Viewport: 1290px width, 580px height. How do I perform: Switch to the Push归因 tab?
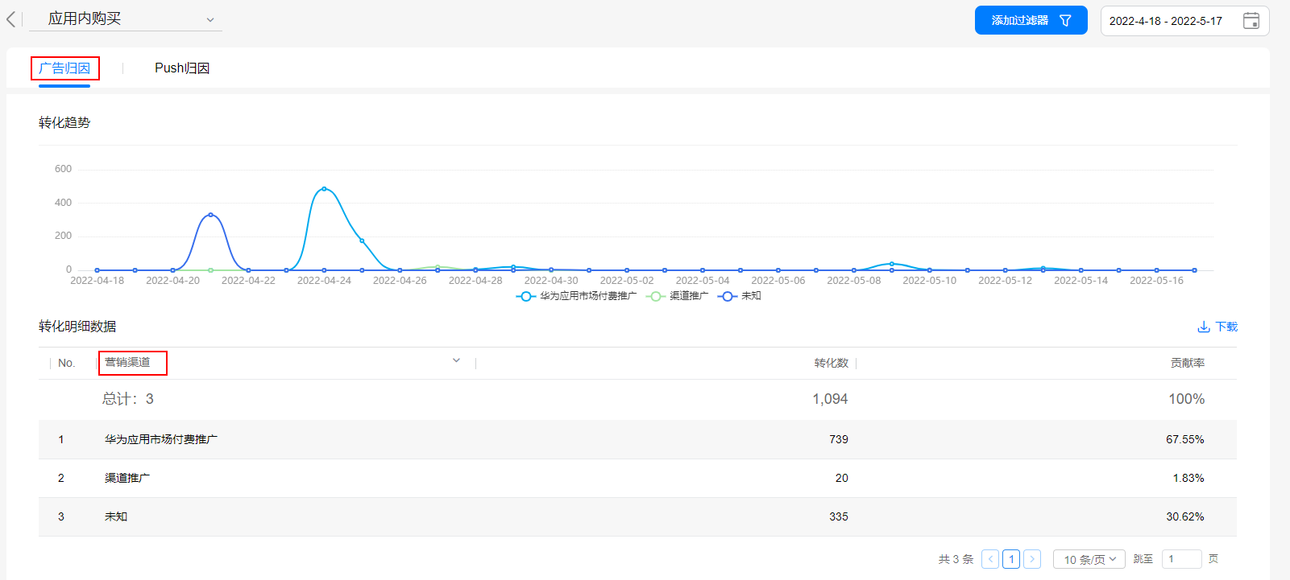(x=182, y=68)
